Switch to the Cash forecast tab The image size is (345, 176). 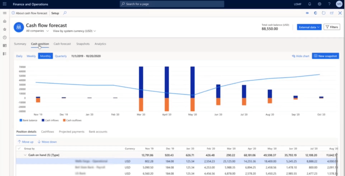[62, 44]
